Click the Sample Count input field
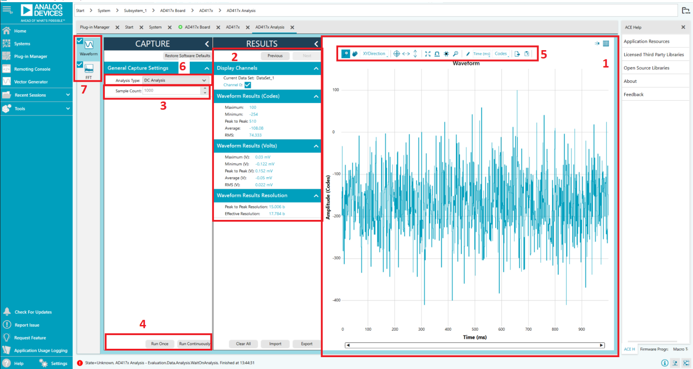693x369 pixels. [x=172, y=91]
